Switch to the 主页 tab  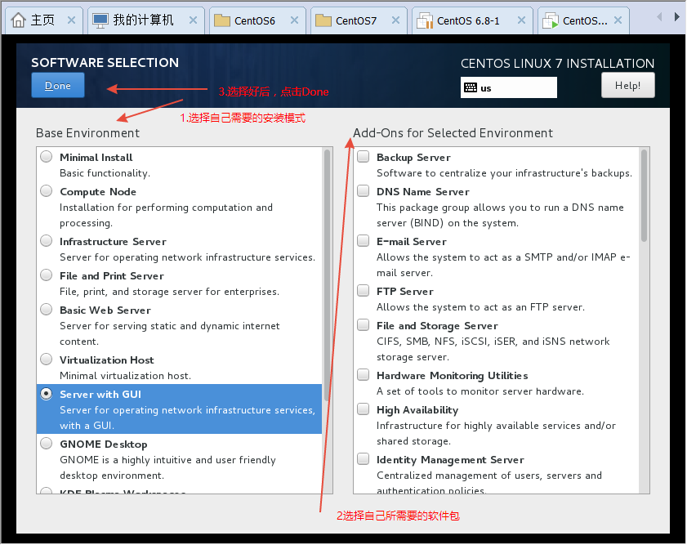click(42, 20)
